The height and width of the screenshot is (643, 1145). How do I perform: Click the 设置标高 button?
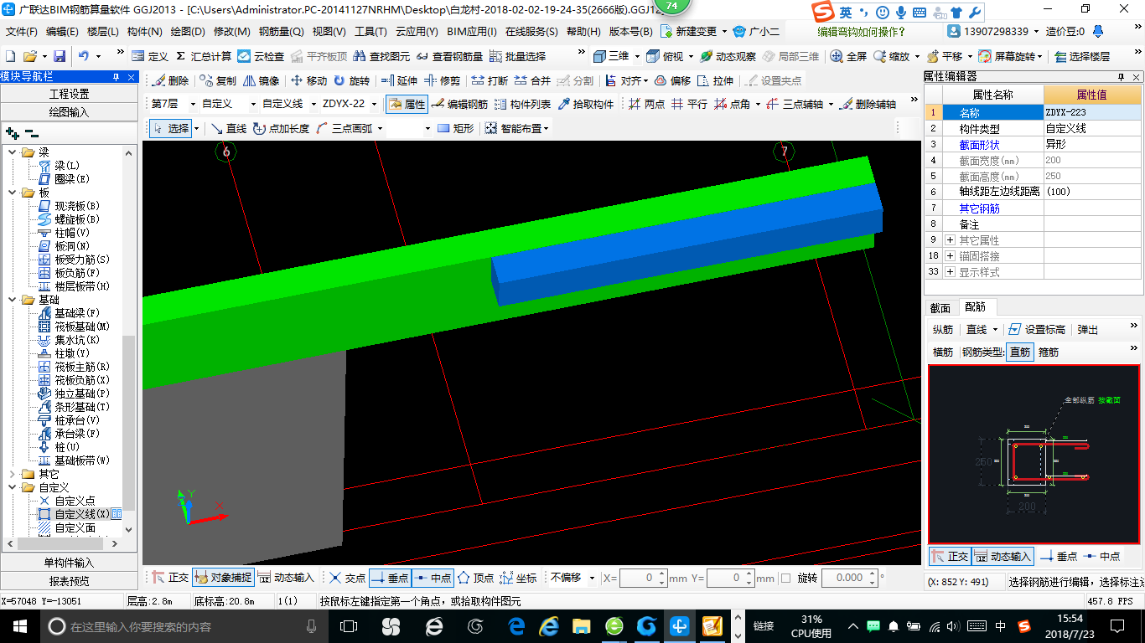click(1037, 330)
